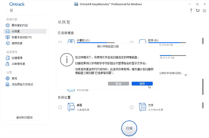Open the help question mark icon
Image resolution: width=209 pixels, height=138 pixels.
point(191,10)
